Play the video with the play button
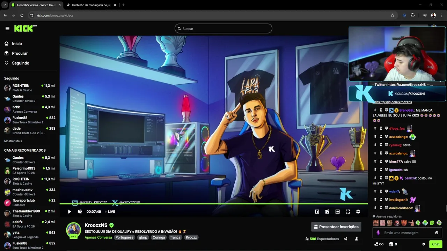 click(69, 212)
